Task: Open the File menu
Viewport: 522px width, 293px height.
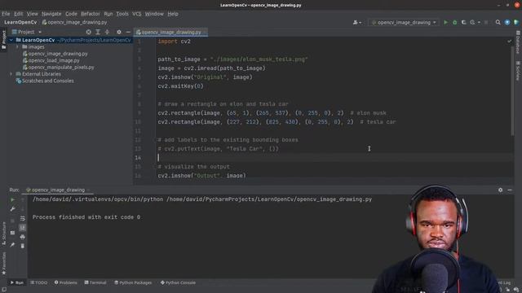Action: click(6, 14)
